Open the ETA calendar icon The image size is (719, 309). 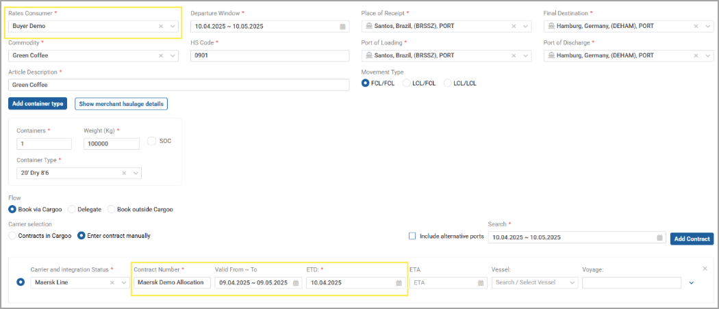click(481, 283)
